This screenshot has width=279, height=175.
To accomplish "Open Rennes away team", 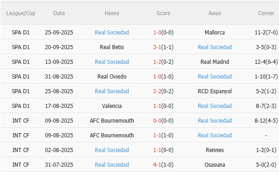I will [x=215, y=150].
